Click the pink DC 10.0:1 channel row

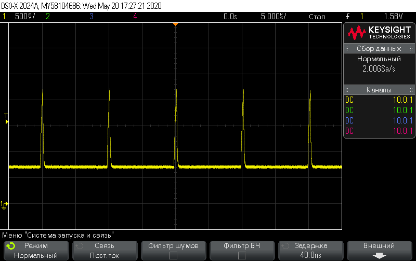(x=379, y=131)
